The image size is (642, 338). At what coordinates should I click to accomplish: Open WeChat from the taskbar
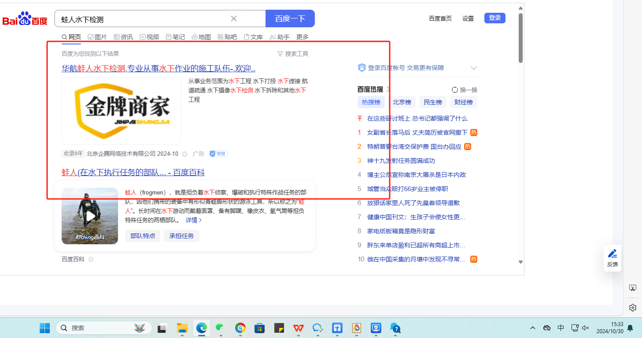pyautogui.click(x=220, y=328)
